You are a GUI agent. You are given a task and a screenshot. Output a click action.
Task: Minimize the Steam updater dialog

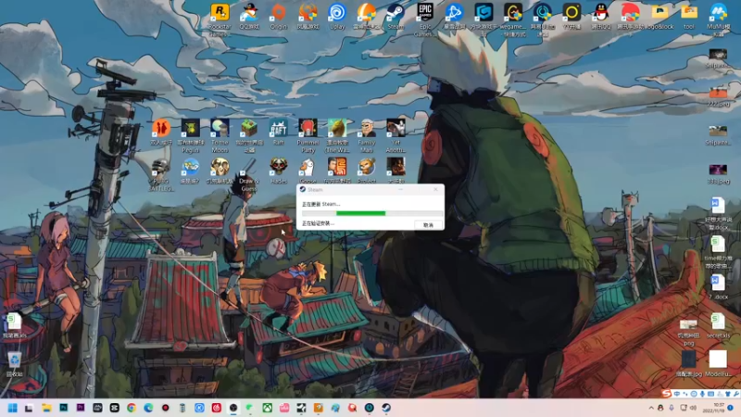tap(401, 189)
